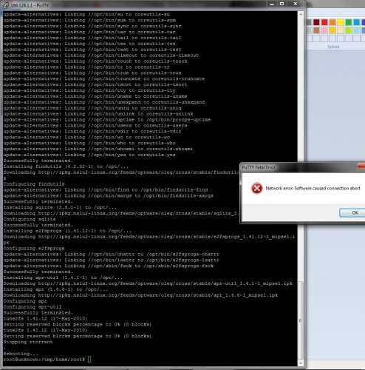Pick the pink (rose) color in Paint
The image size is (365, 370).
pos(324,30)
